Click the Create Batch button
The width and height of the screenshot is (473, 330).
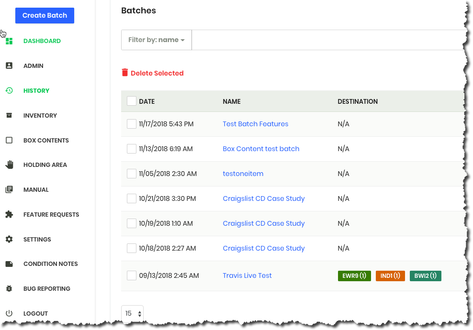click(x=45, y=15)
